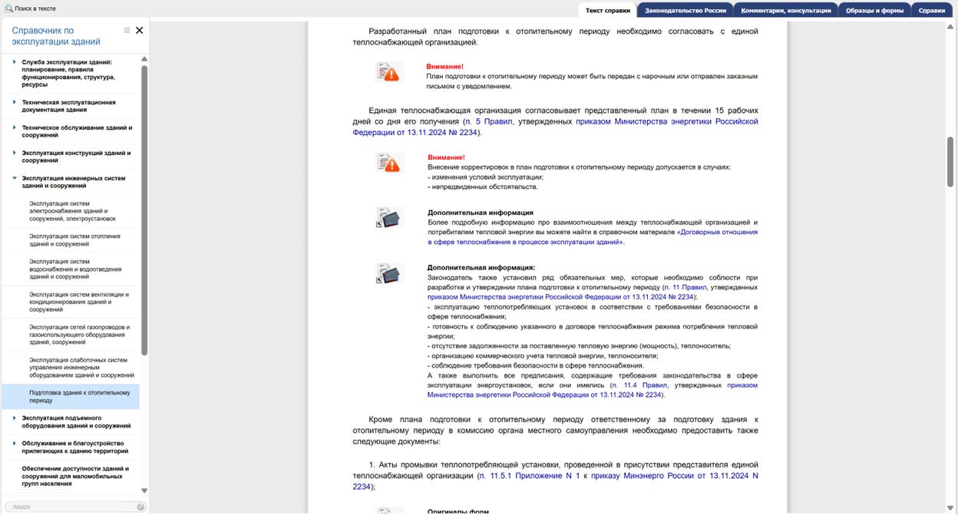Viewport: 958px width, 515px height.
Task: Click sidebar scroll-down arrow
Action: click(x=144, y=490)
